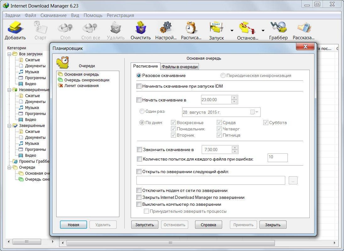Collapse the Завершённые tree node

click(9, 126)
